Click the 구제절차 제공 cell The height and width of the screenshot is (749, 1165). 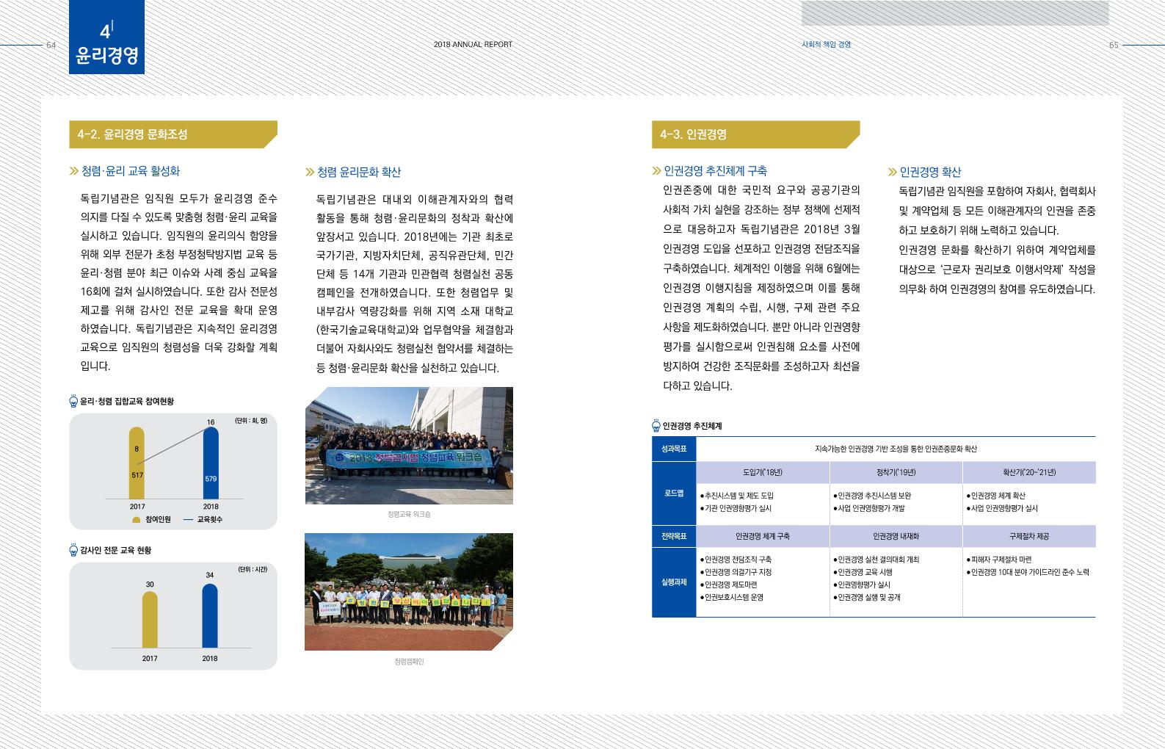point(1029,536)
